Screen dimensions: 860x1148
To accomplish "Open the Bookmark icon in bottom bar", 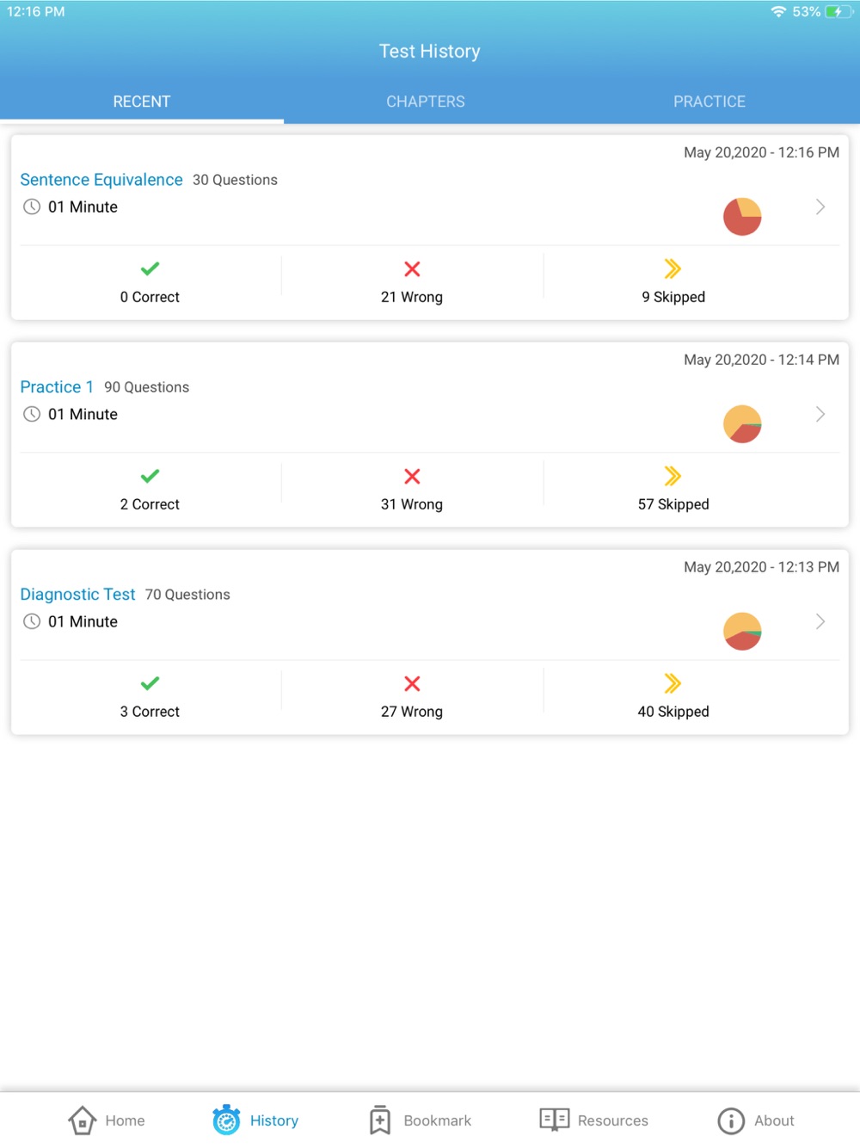I will click(x=380, y=1120).
